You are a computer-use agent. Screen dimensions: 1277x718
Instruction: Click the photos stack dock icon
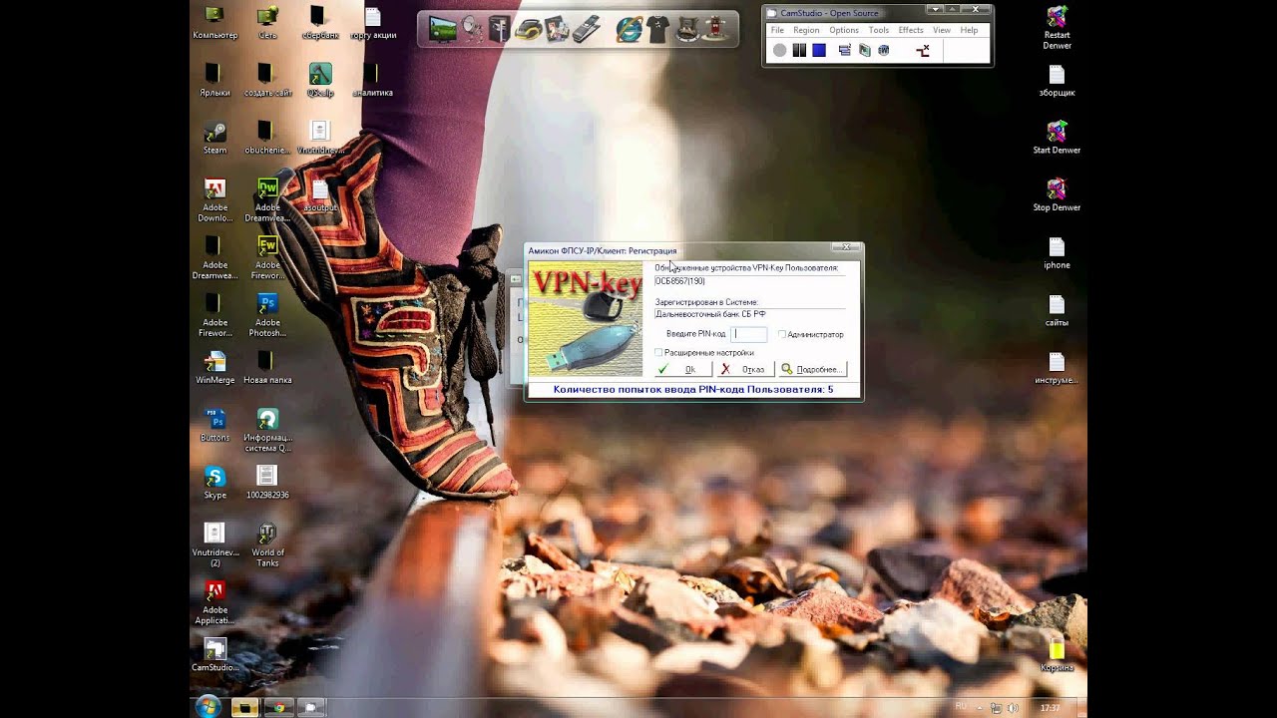click(556, 29)
